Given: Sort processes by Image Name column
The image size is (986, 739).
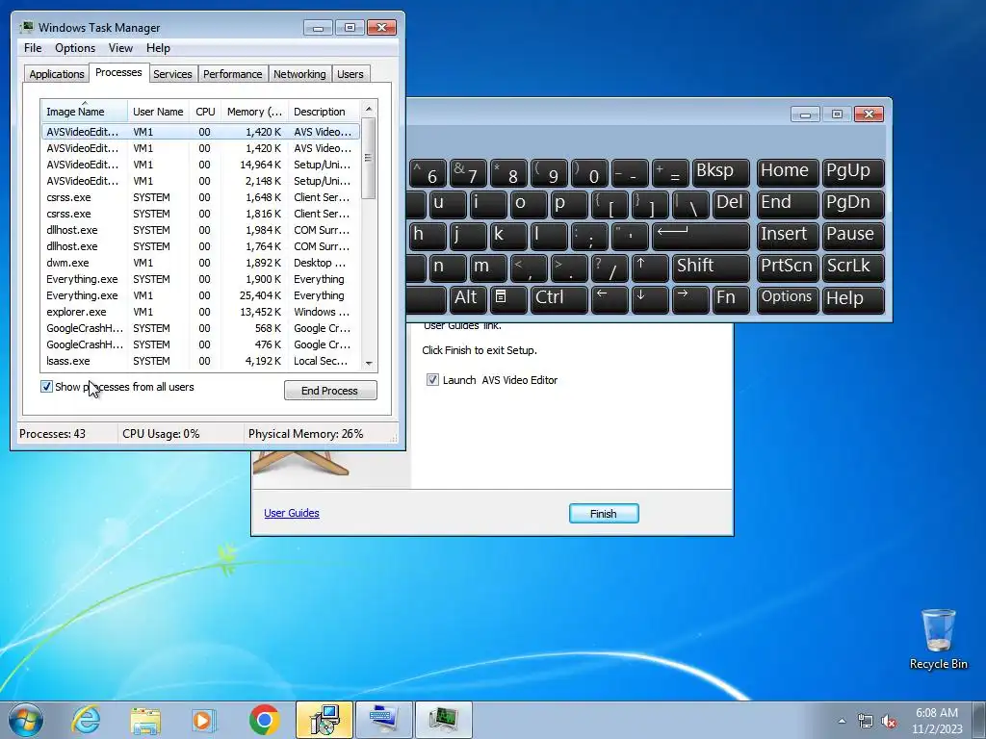Looking at the screenshot, I should [x=85, y=112].
